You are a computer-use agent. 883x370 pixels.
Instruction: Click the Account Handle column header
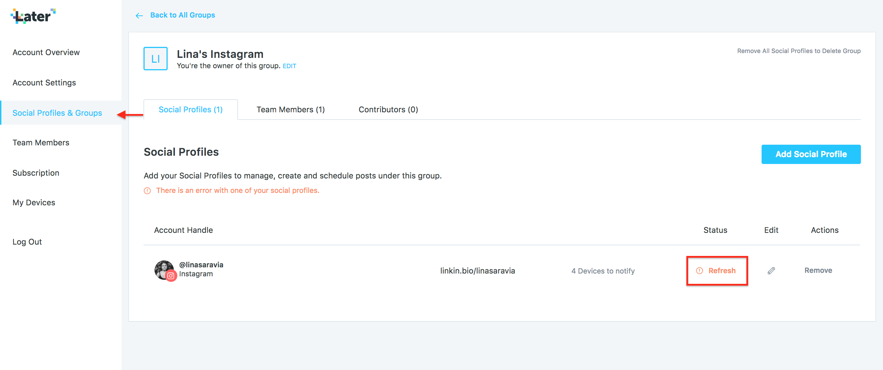pos(183,230)
